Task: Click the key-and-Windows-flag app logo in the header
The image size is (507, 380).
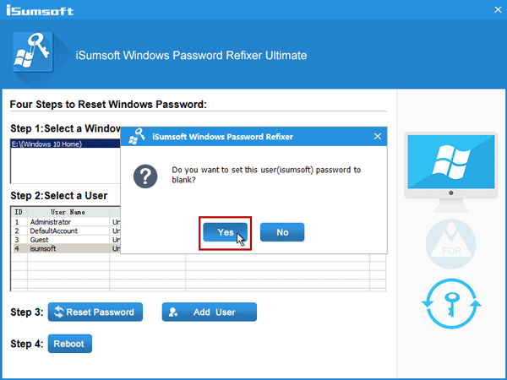Action: 33,52
